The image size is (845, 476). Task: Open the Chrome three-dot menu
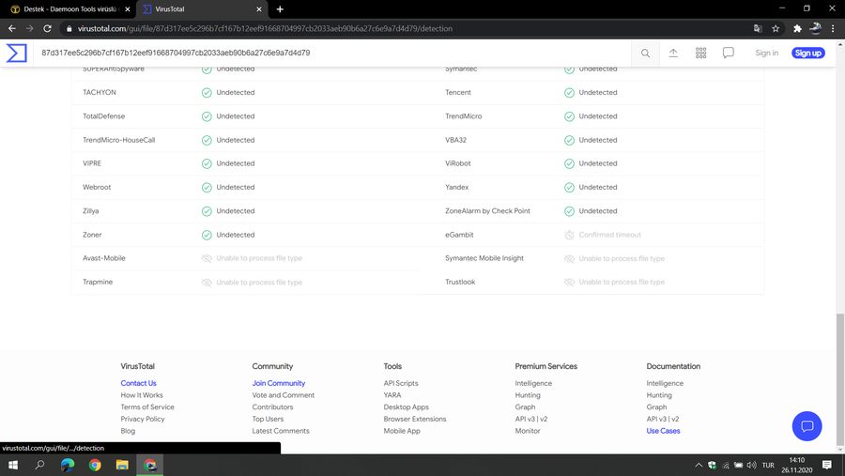(833, 28)
